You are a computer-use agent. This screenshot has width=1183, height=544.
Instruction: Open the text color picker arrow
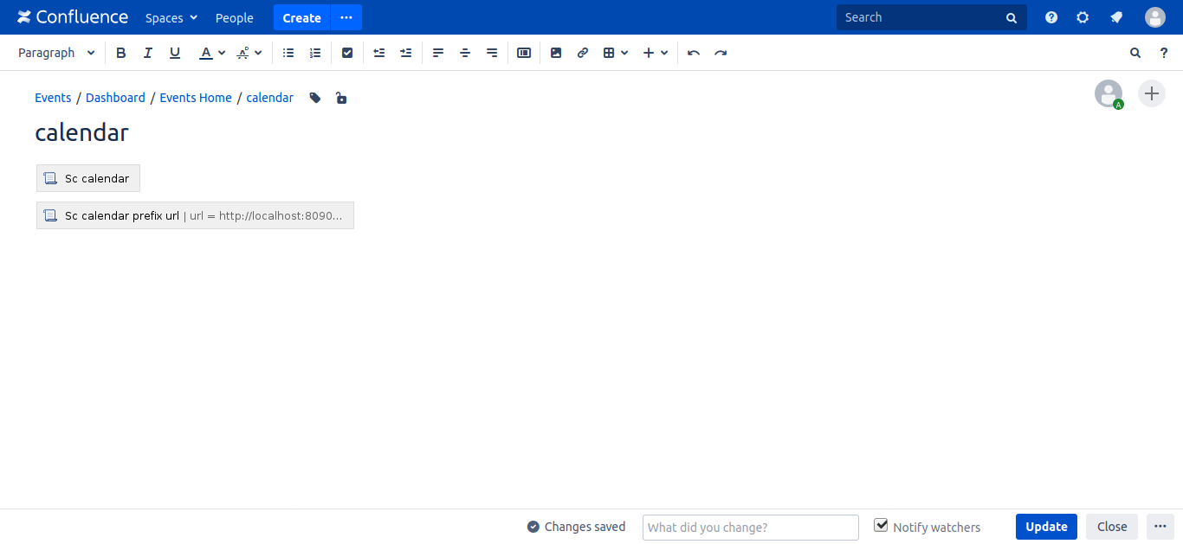[222, 53]
